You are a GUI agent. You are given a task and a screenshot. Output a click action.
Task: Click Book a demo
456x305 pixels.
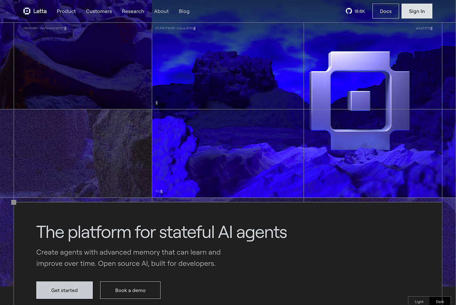pyautogui.click(x=130, y=290)
